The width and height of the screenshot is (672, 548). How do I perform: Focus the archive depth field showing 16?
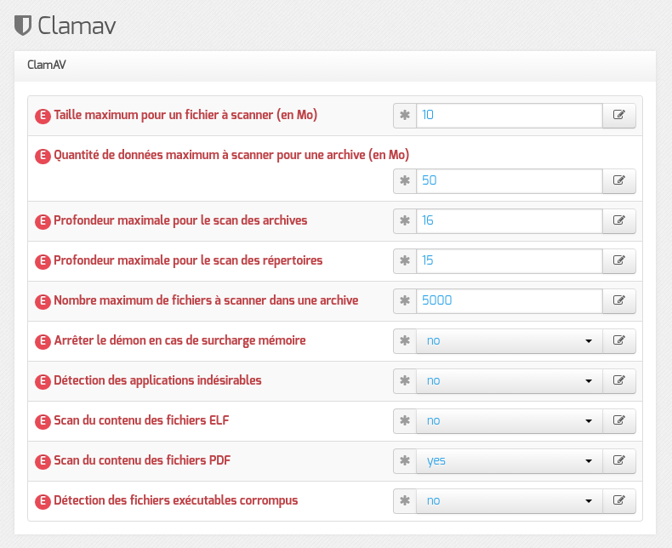pos(510,221)
